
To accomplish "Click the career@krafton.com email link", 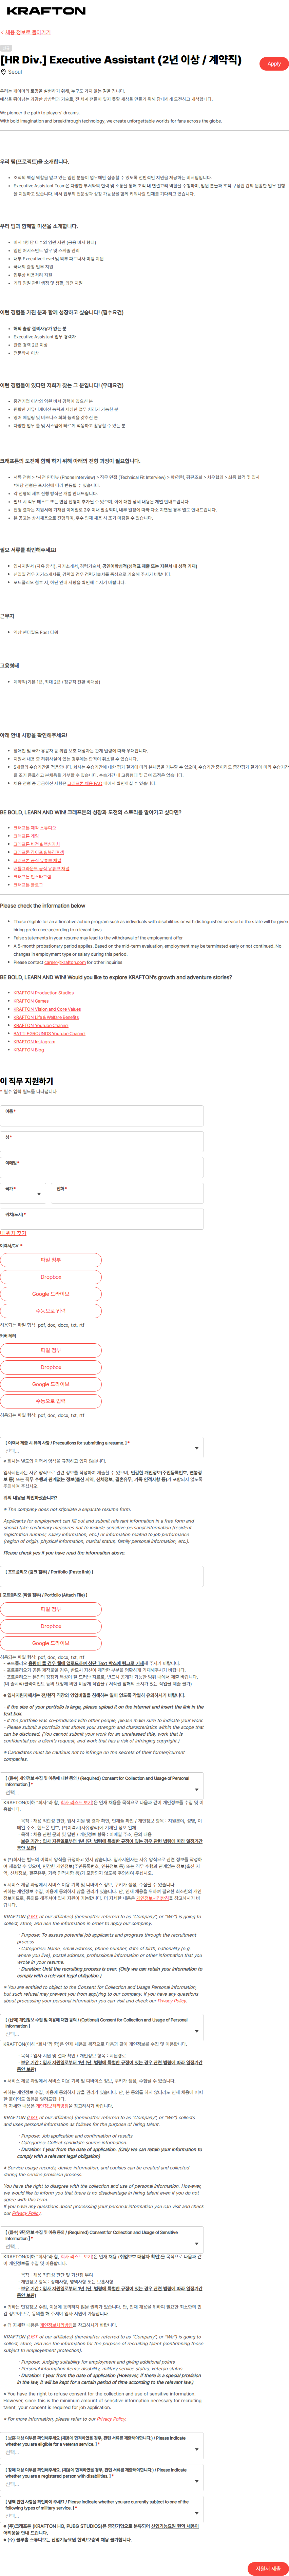I will [x=65, y=962].
